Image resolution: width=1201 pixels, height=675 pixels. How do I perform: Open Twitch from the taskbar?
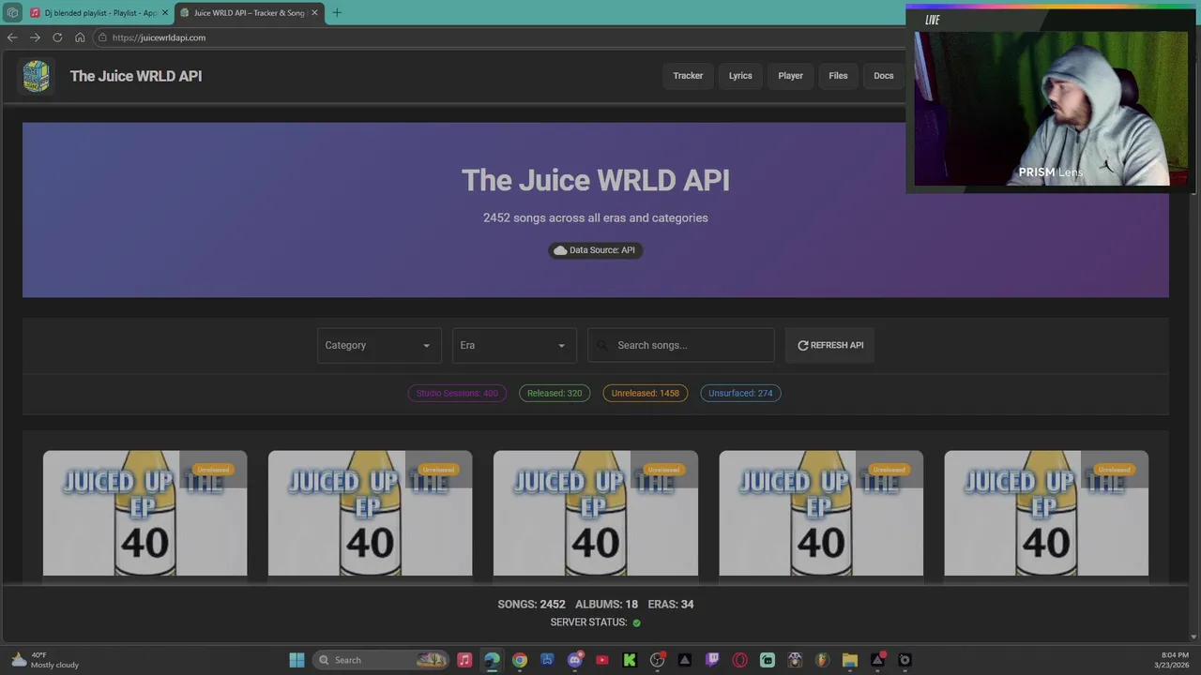tap(712, 660)
